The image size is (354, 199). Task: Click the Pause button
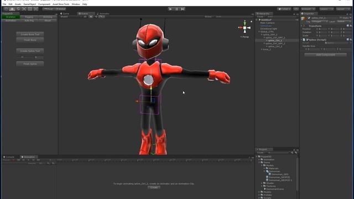[x=176, y=9]
